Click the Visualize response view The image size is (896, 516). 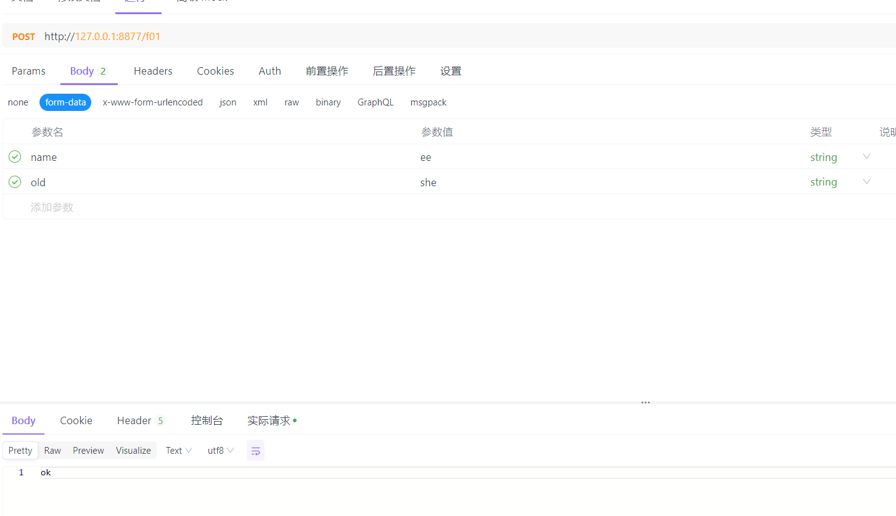tap(133, 450)
